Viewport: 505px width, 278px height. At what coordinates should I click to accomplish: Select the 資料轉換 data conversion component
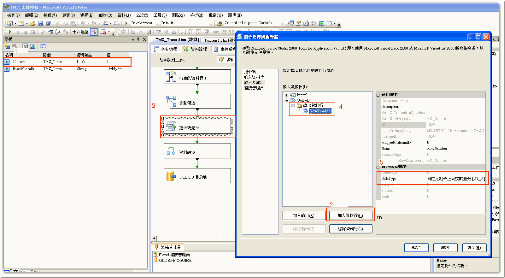[197, 151]
